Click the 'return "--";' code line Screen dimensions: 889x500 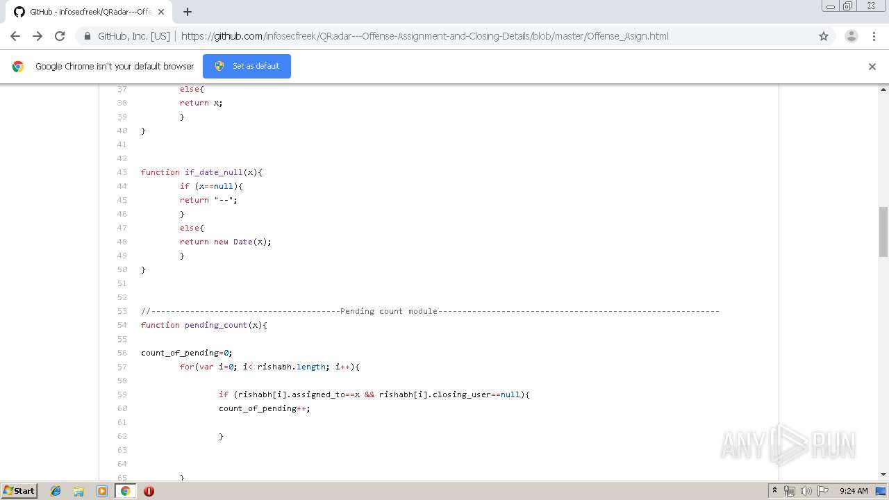coord(208,200)
